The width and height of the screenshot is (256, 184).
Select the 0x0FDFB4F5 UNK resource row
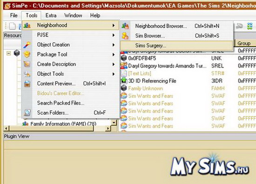tap(188, 58)
